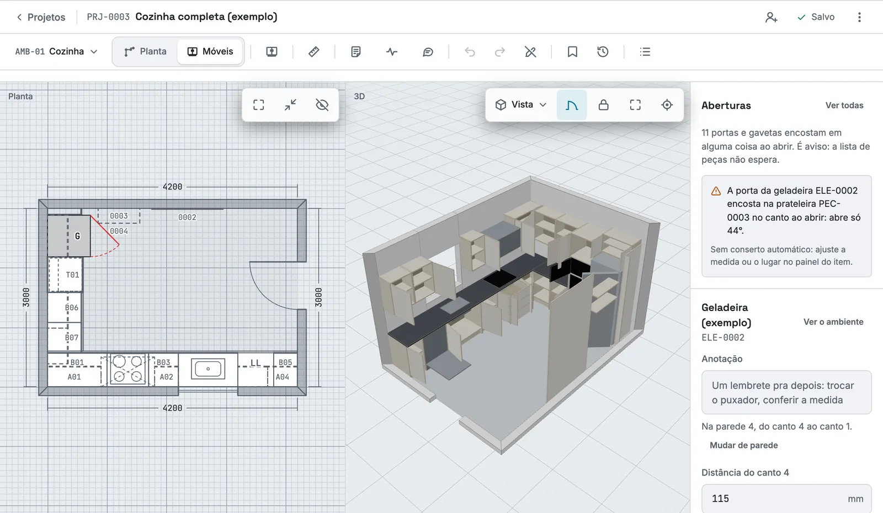
Task: Fit the 3D view to frame
Action: tap(635, 105)
